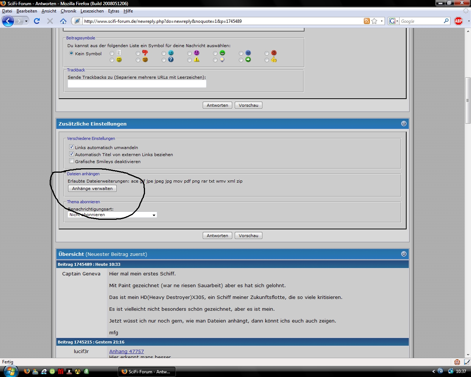Image resolution: width=471 pixels, height=377 pixels.
Task: Open the Lesezeichen menu
Action: click(x=92, y=11)
